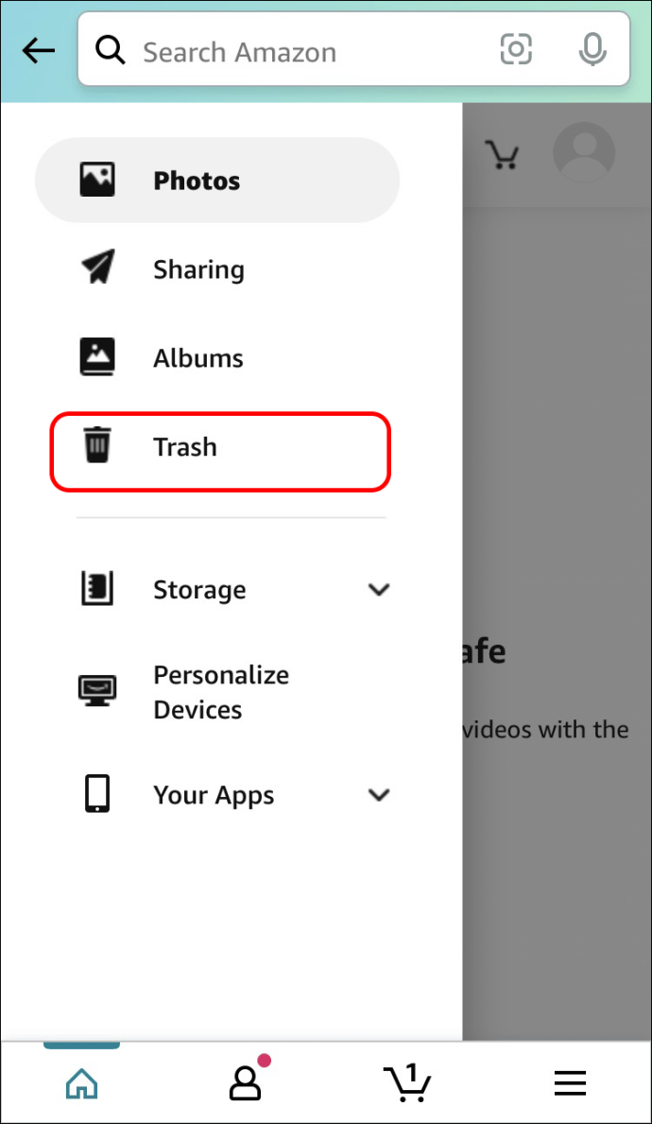
Task: Expand the Storage chevron
Action: [x=379, y=590]
